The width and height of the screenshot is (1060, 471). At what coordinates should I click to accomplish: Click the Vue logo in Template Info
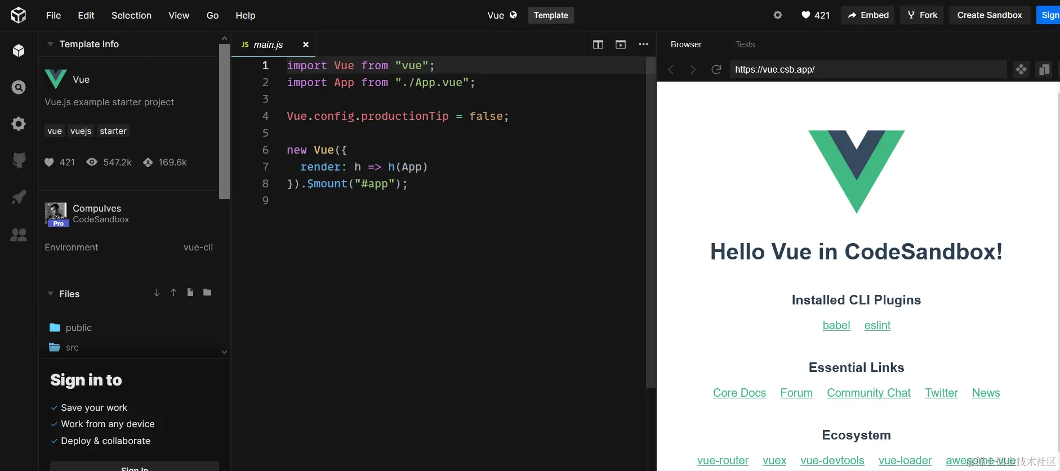click(x=56, y=79)
